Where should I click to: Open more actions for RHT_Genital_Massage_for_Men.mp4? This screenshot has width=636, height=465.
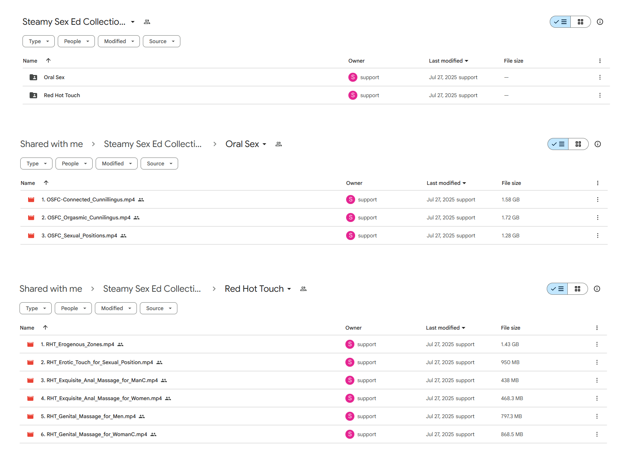coord(597,416)
